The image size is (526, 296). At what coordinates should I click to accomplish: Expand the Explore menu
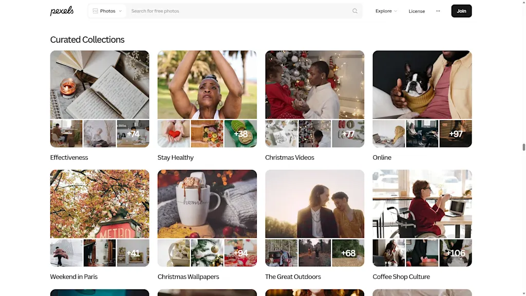click(x=386, y=11)
